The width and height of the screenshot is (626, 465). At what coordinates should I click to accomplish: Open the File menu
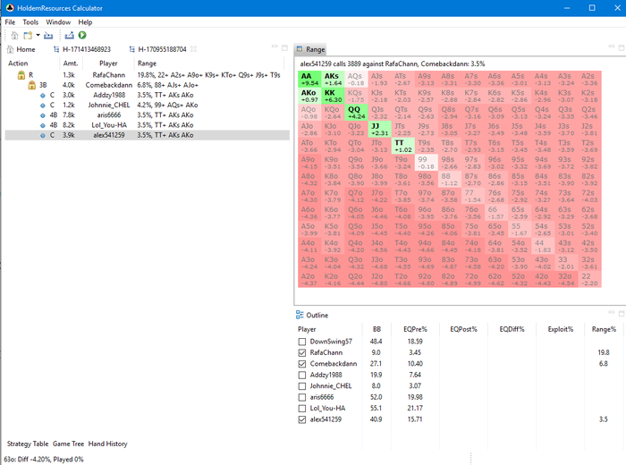tap(10, 22)
